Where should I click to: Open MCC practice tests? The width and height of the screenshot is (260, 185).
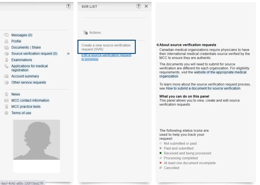coord(26,106)
